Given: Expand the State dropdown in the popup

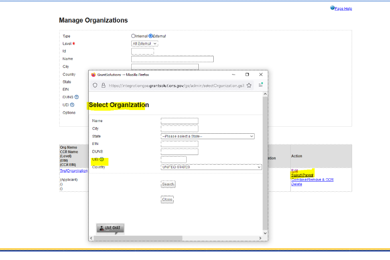Looking at the screenshot, I should [x=207, y=136].
